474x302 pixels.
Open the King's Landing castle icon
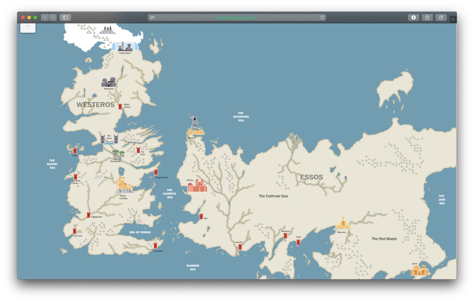[x=124, y=185]
